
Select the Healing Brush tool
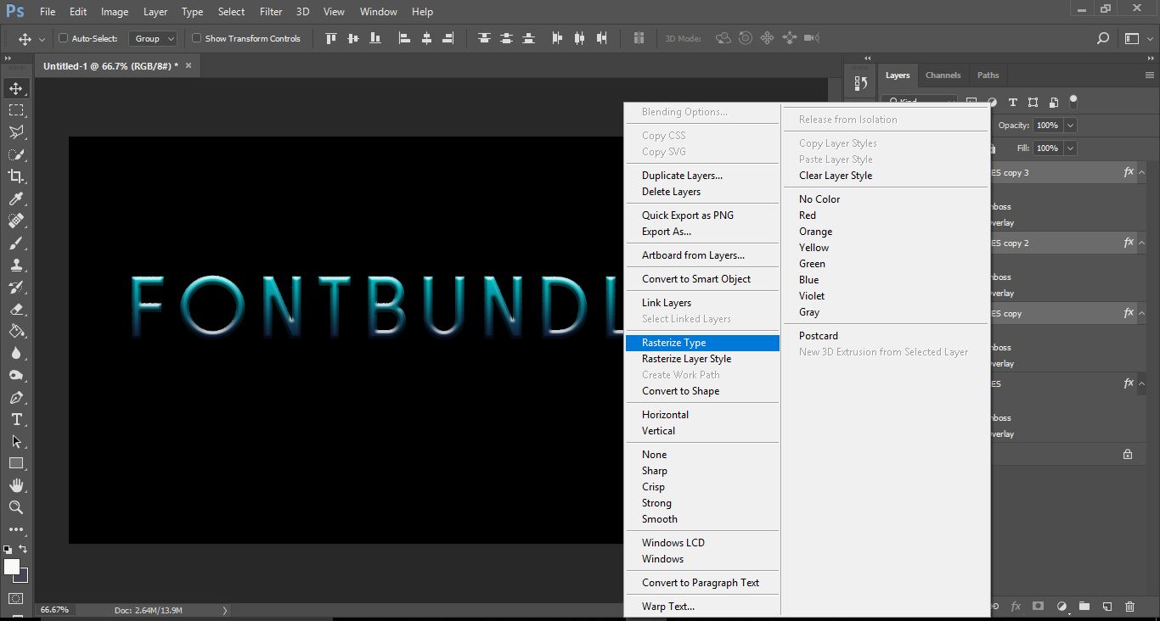[x=16, y=221]
